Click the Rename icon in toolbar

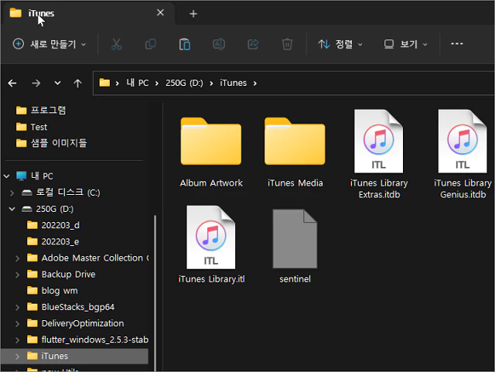(219, 44)
